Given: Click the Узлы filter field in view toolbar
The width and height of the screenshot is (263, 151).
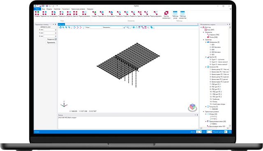Looking at the screenshot, I should point(96,28).
